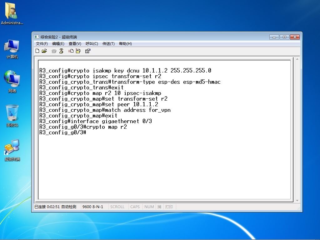Click the scrollbar up arrow
This screenshot has height=240, width=320.
tap(297, 59)
